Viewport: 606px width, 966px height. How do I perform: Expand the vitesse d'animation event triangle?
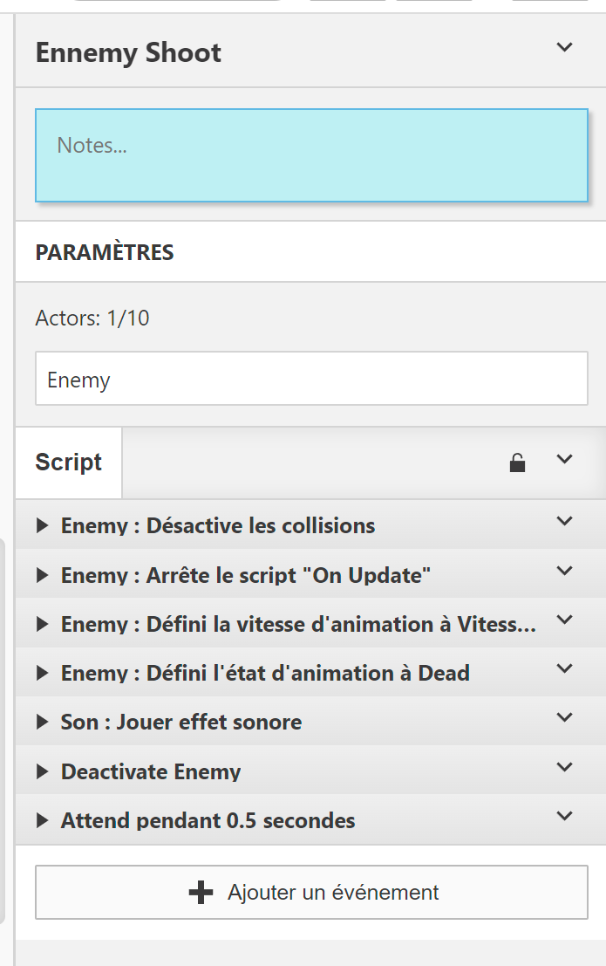point(41,624)
